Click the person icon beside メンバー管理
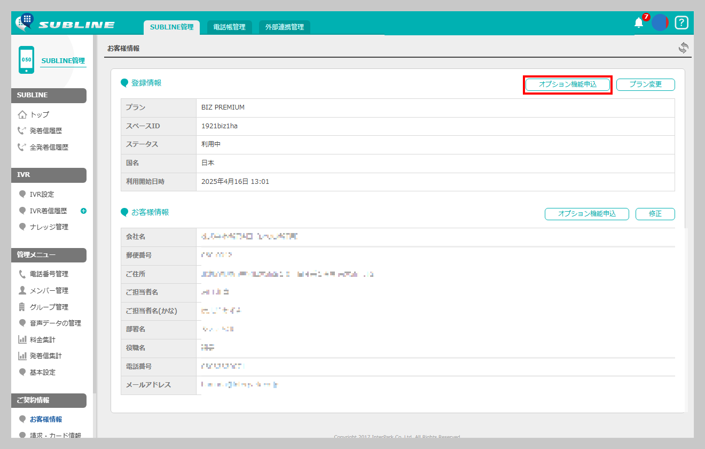Image resolution: width=705 pixels, height=449 pixels. (22, 290)
